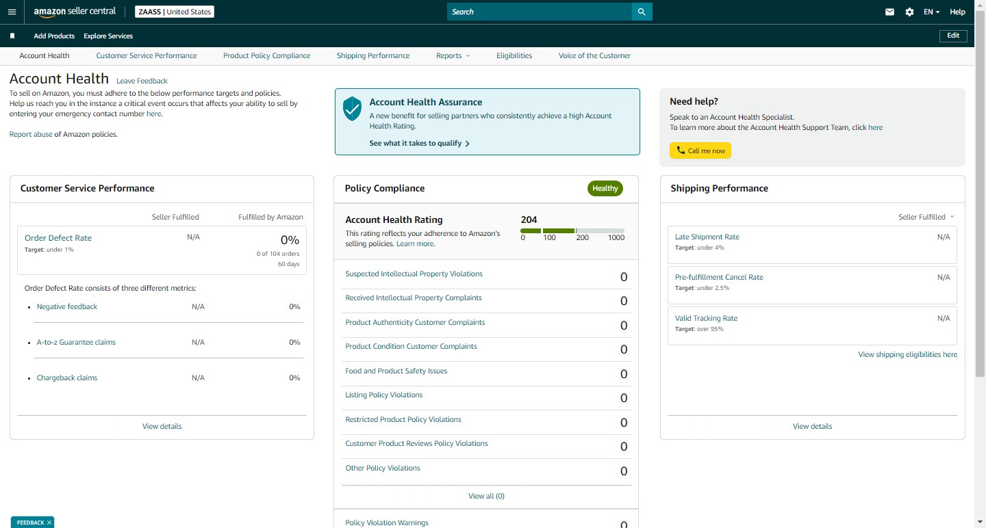Screen dimensions: 986x528
Task: Click the Call me now button
Action: [700, 150]
